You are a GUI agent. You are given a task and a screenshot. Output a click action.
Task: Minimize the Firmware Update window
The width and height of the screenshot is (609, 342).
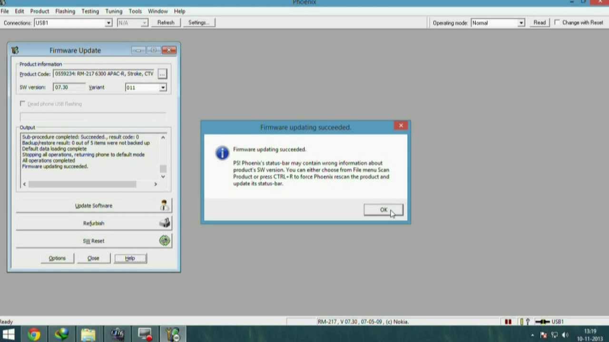[138, 50]
